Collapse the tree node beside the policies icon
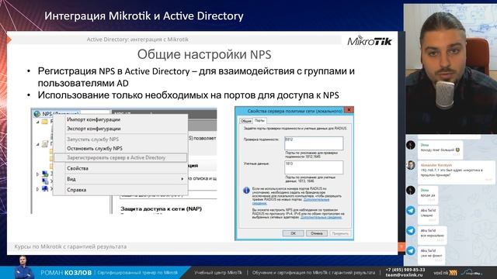Screen dimensions: 497x279 (x=38, y=144)
